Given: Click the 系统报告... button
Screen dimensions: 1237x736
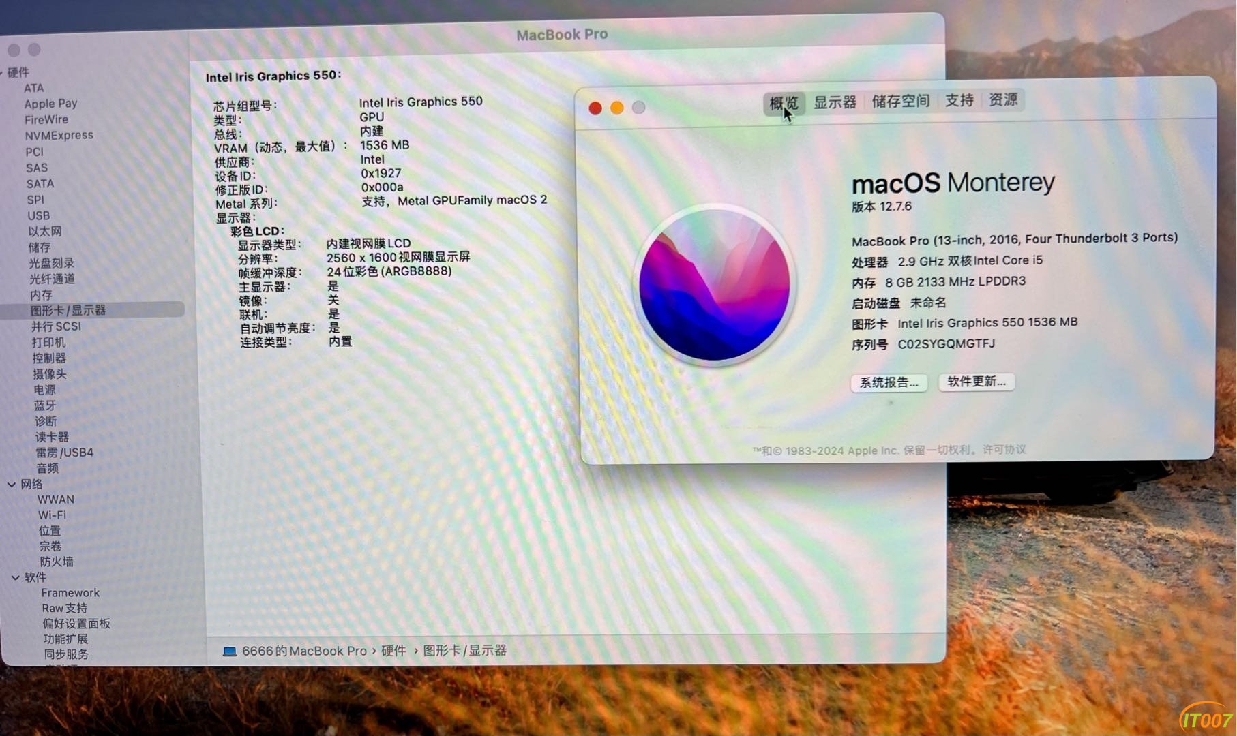Looking at the screenshot, I should pos(889,383).
